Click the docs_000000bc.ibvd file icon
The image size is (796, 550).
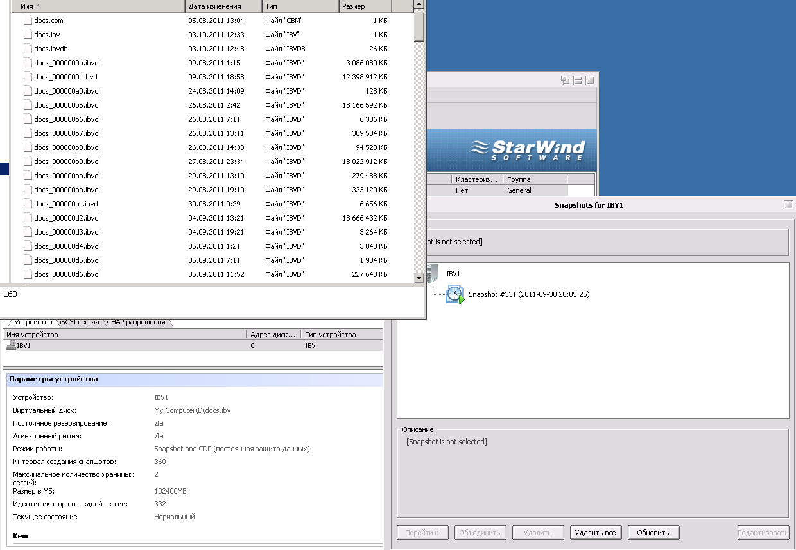click(x=28, y=204)
